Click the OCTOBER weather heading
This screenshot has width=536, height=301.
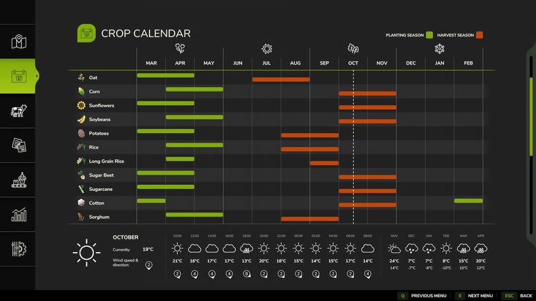[x=126, y=237]
